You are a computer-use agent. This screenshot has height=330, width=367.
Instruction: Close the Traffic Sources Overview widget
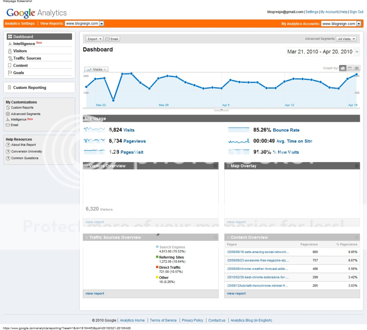coord(215,237)
